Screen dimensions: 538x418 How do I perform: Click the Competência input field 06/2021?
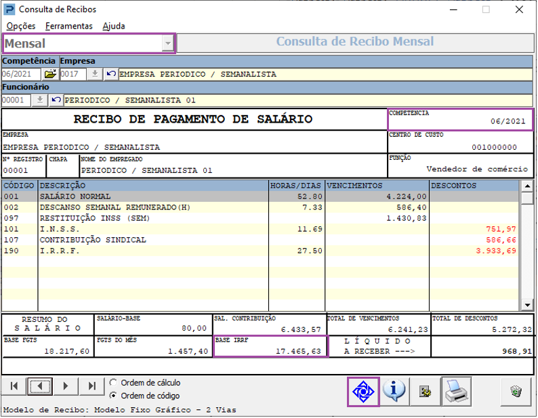(x=21, y=74)
